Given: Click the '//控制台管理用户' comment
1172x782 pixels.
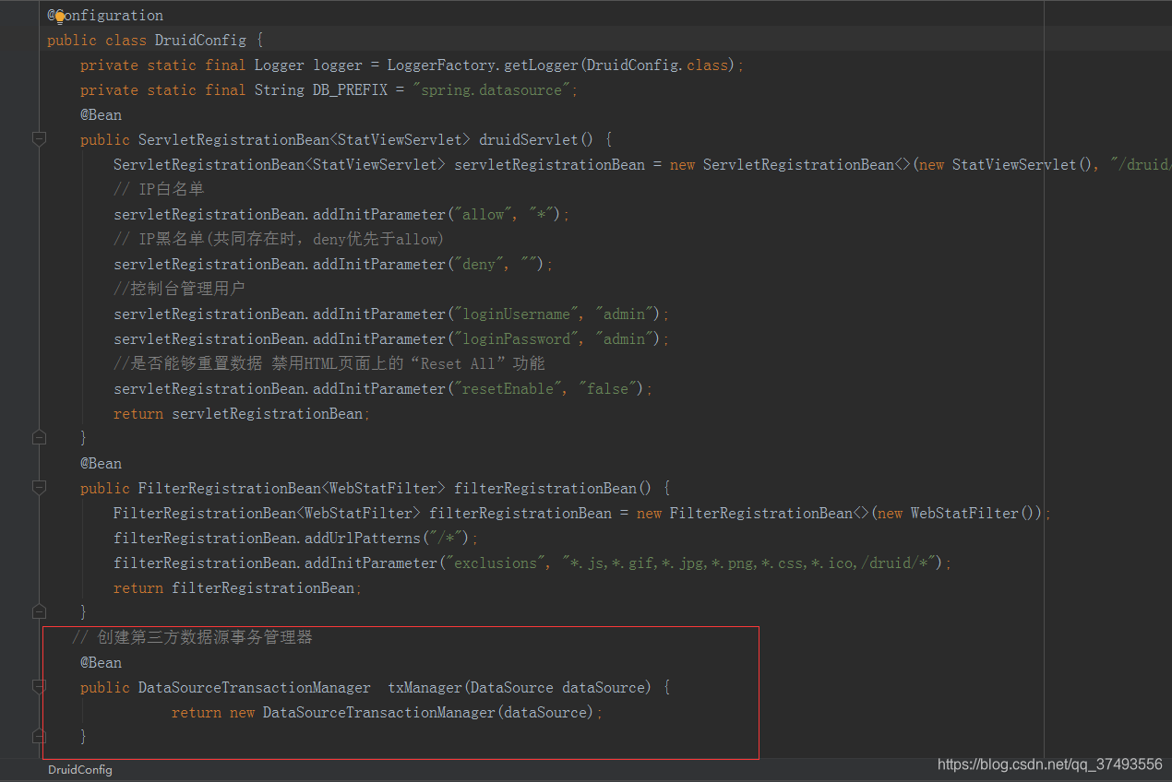Looking at the screenshot, I should tap(179, 290).
